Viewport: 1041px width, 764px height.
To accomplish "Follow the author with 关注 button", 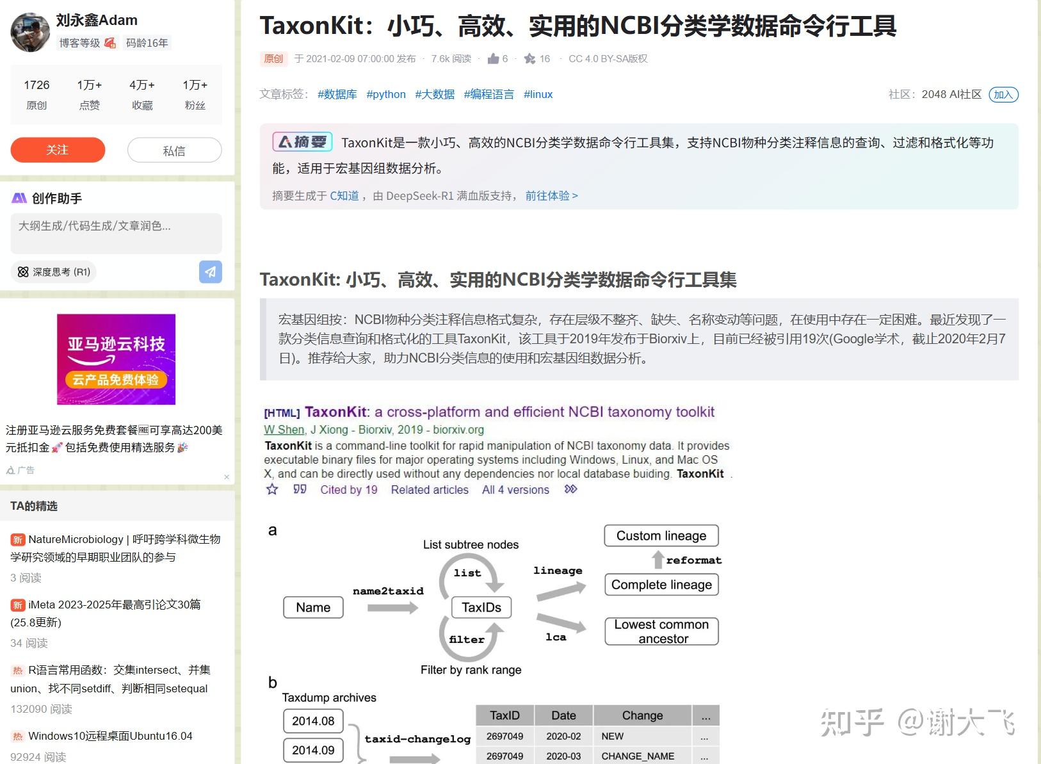I will pyautogui.click(x=58, y=149).
